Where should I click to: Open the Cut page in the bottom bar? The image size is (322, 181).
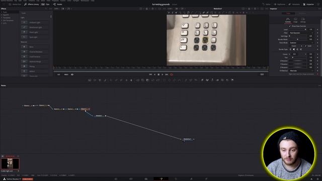coord(131,179)
